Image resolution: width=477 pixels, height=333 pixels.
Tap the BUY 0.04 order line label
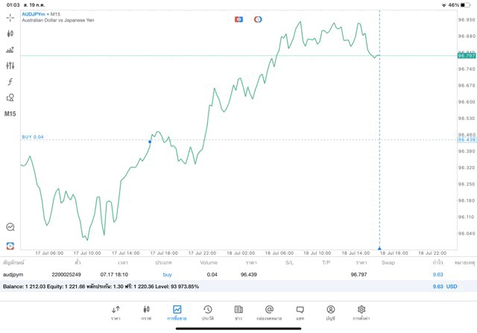click(33, 137)
